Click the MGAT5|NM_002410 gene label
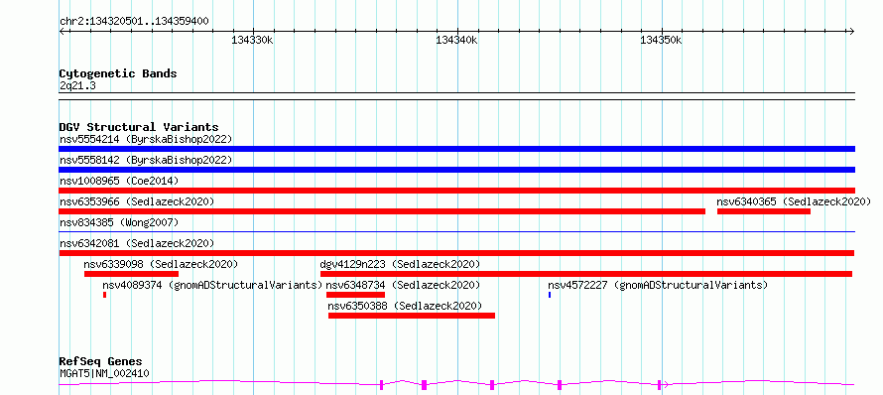This screenshot has height=395, width=883. click(x=104, y=373)
